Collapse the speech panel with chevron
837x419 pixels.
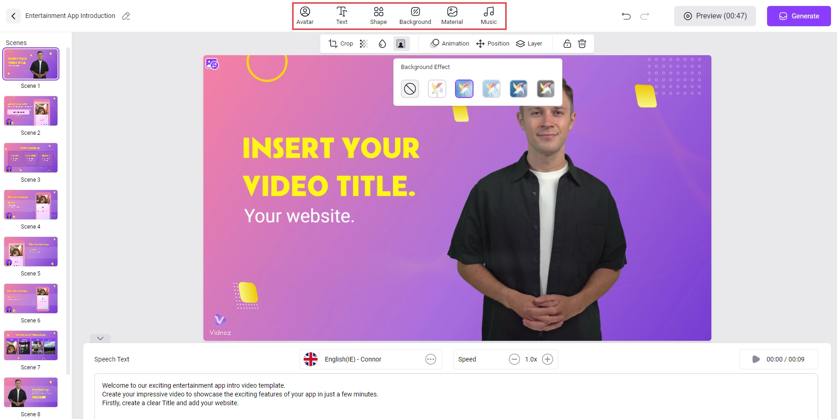(x=100, y=338)
